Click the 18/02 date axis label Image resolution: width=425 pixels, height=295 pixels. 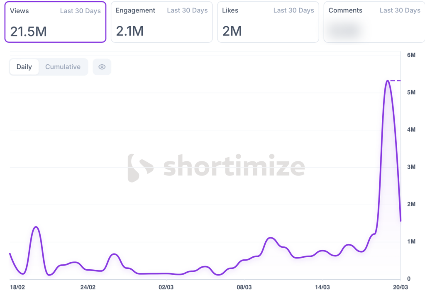(17, 287)
